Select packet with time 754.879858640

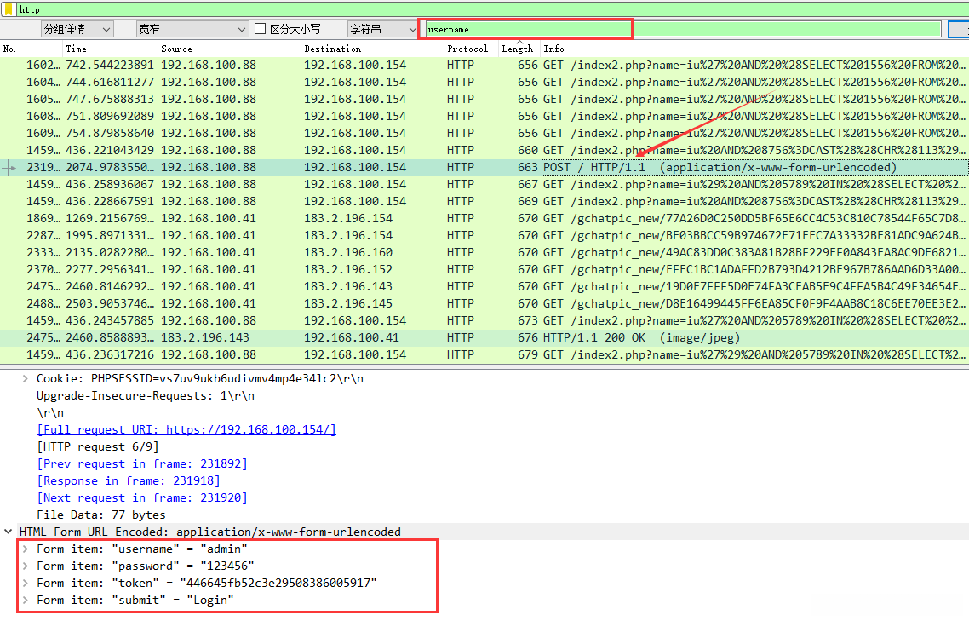[x=484, y=133]
